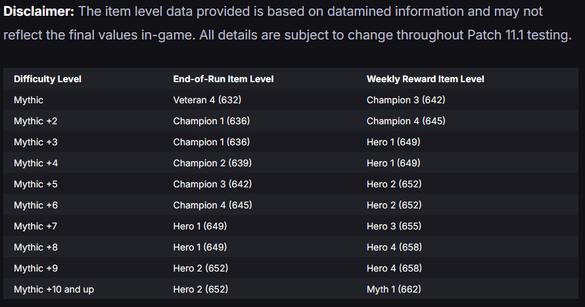Click the Hero 3 (655) cell
The height and width of the screenshot is (307, 585).
click(394, 226)
